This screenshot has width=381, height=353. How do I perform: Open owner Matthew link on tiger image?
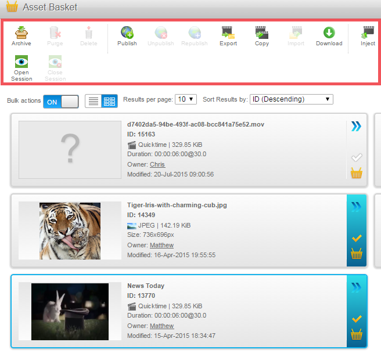pyautogui.click(x=161, y=245)
